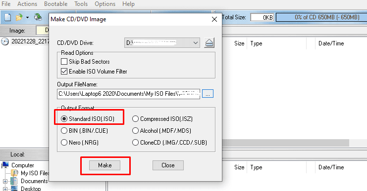
Task: Open the Help menu
Action: click(128, 4)
